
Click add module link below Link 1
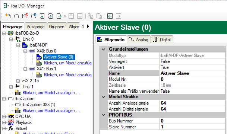point(51,93)
